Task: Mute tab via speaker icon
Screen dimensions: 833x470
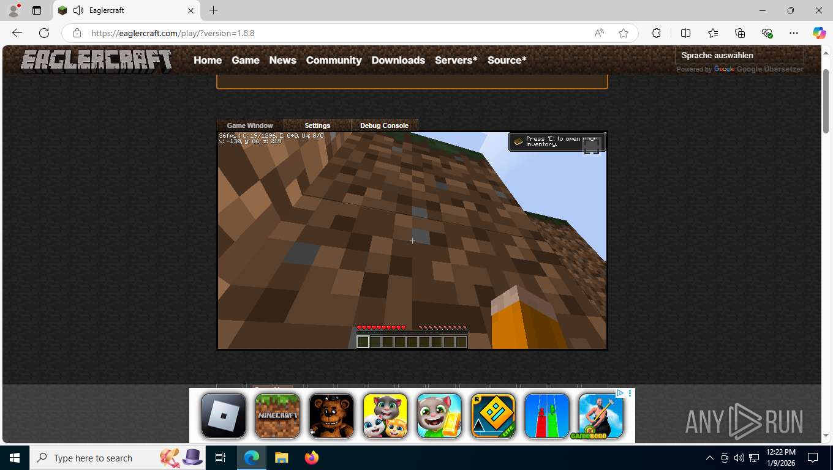Action: click(78, 10)
